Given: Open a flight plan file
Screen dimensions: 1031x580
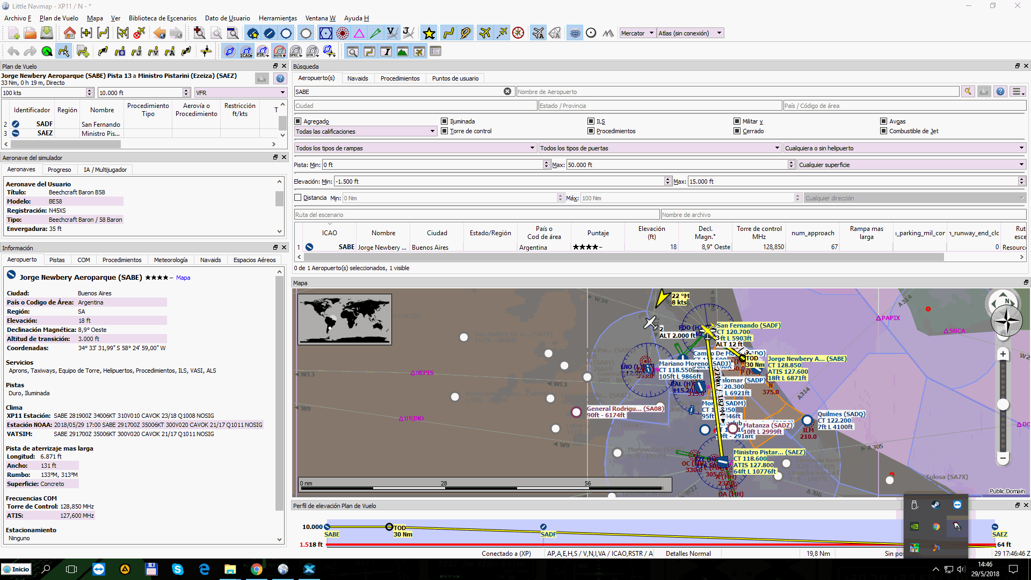Looking at the screenshot, I should (x=30, y=33).
